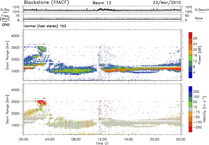This screenshot has height=145, width=209.
Task: Click the '18' frequency axis tick
Action: pyautogui.click(x=18, y=16)
